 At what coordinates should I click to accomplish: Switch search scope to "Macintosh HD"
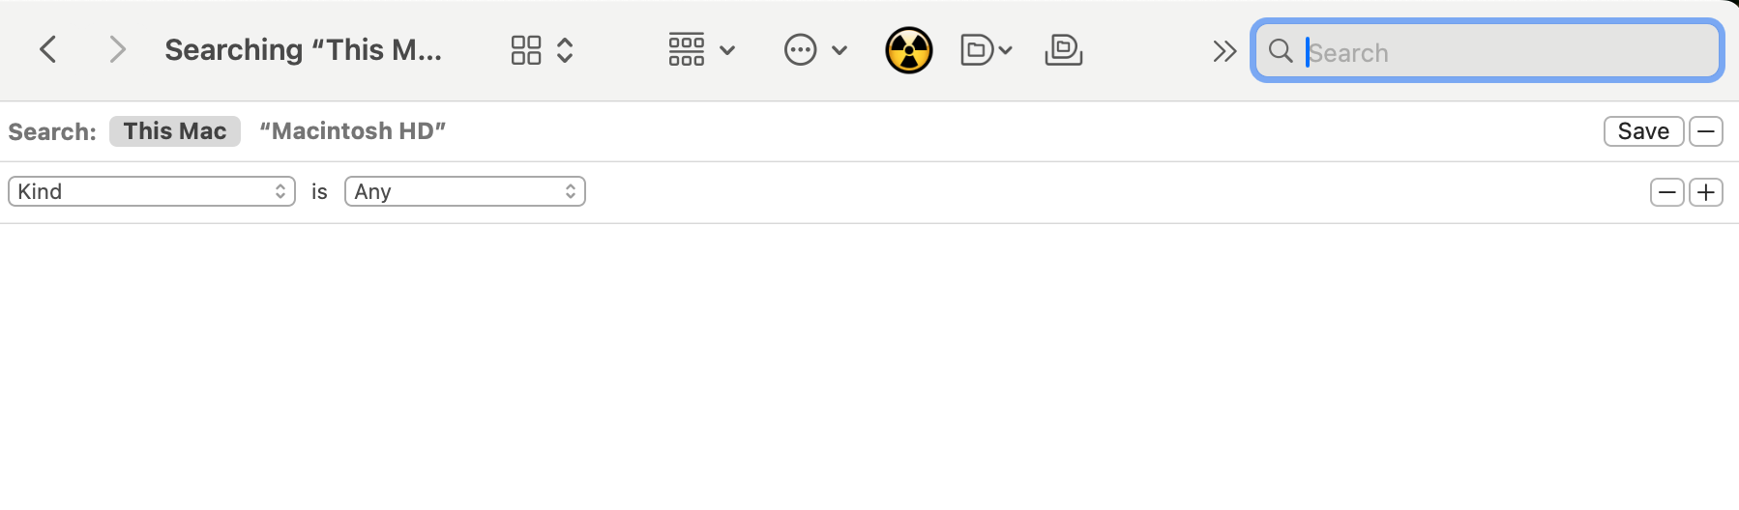(x=353, y=131)
